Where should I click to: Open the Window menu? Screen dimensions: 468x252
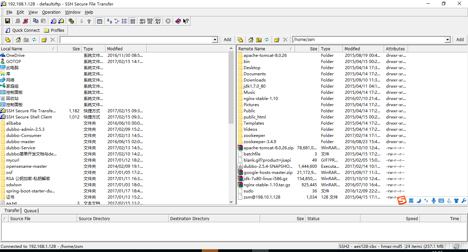click(x=73, y=12)
